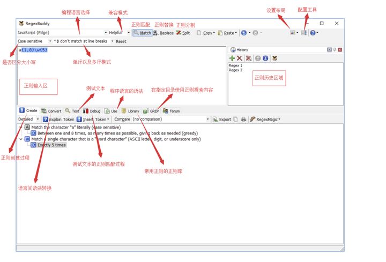Click the Reset button
This screenshot has height=262, width=386.
[121, 41]
